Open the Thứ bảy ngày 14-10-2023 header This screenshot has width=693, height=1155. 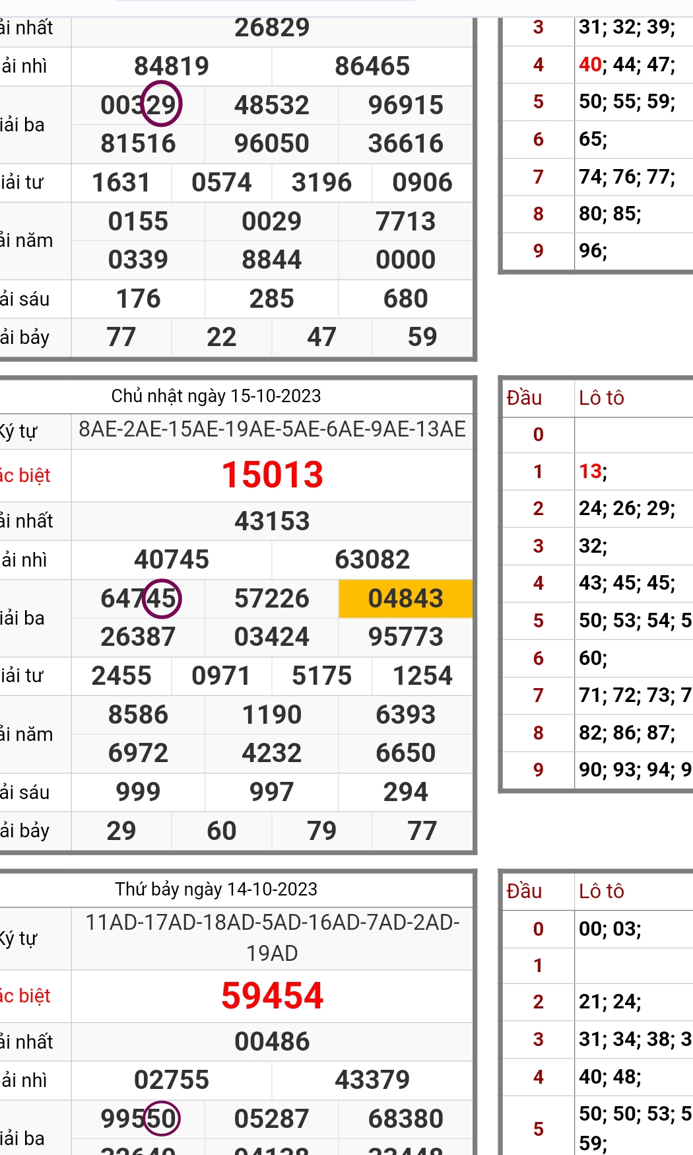(x=216, y=889)
